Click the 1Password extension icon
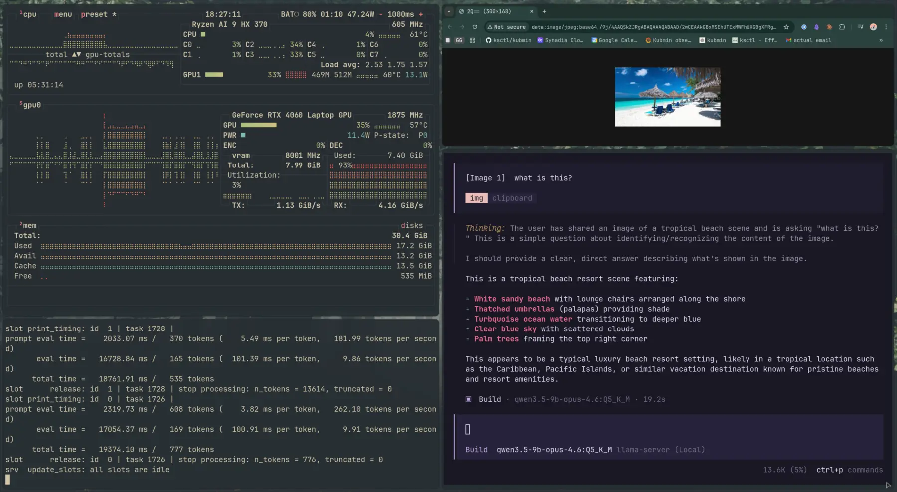The width and height of the screenshot is (897, 492). pyautogui.click(x=804, y=27)
